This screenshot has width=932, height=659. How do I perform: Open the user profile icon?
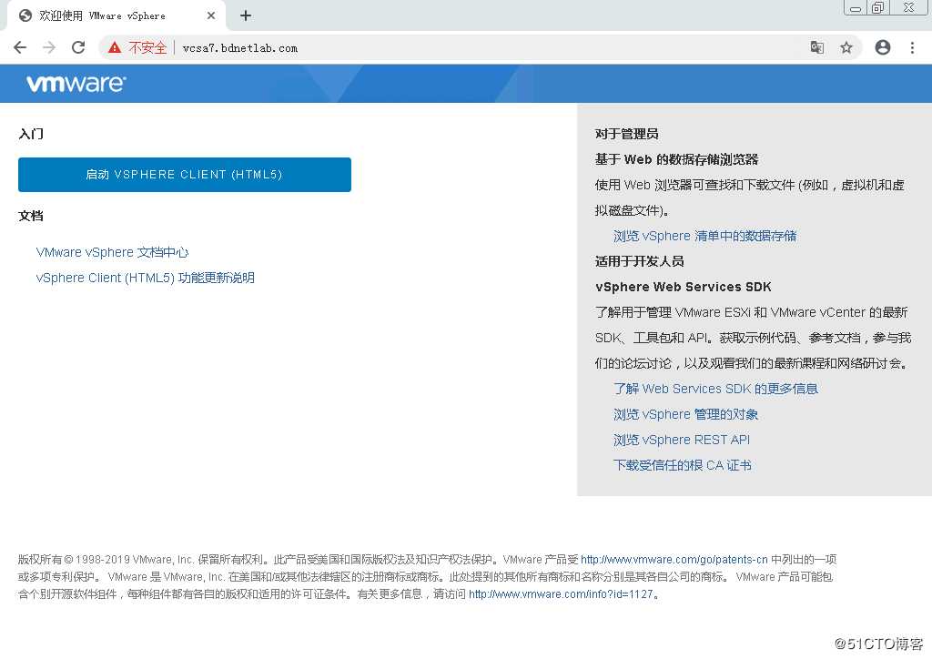[883, 47]
